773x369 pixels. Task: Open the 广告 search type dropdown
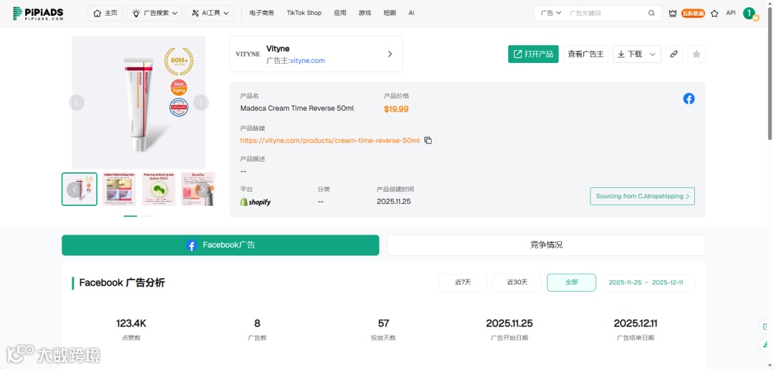click(x=550, y=14)
